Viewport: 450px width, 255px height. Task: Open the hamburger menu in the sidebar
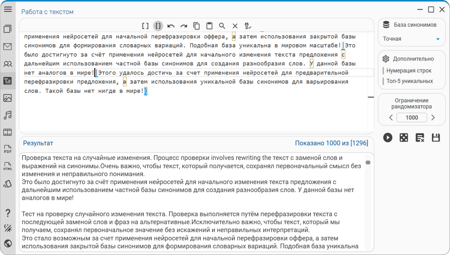tap(8, 9)
